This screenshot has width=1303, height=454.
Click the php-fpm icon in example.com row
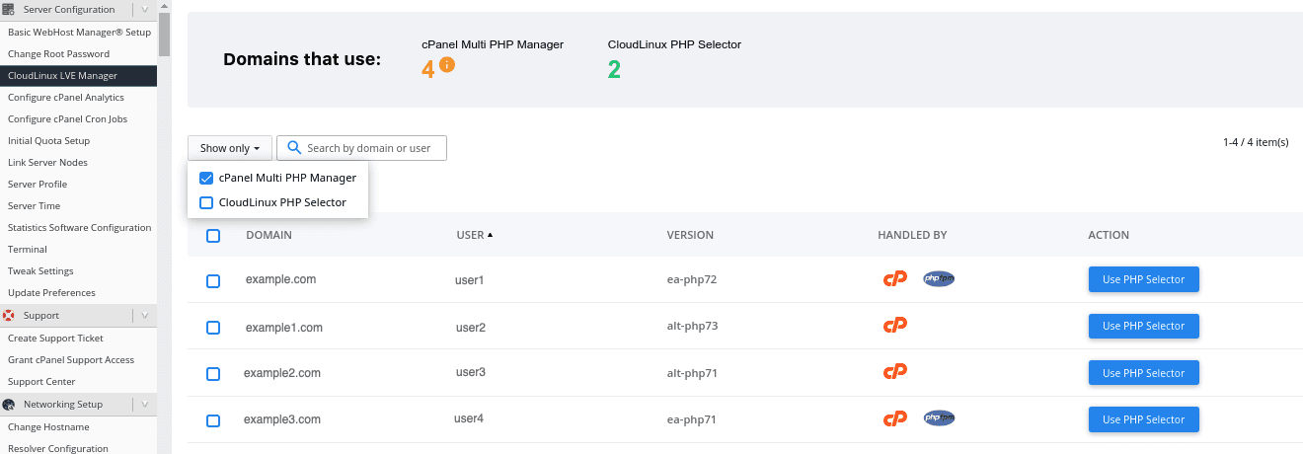point(939,279)
